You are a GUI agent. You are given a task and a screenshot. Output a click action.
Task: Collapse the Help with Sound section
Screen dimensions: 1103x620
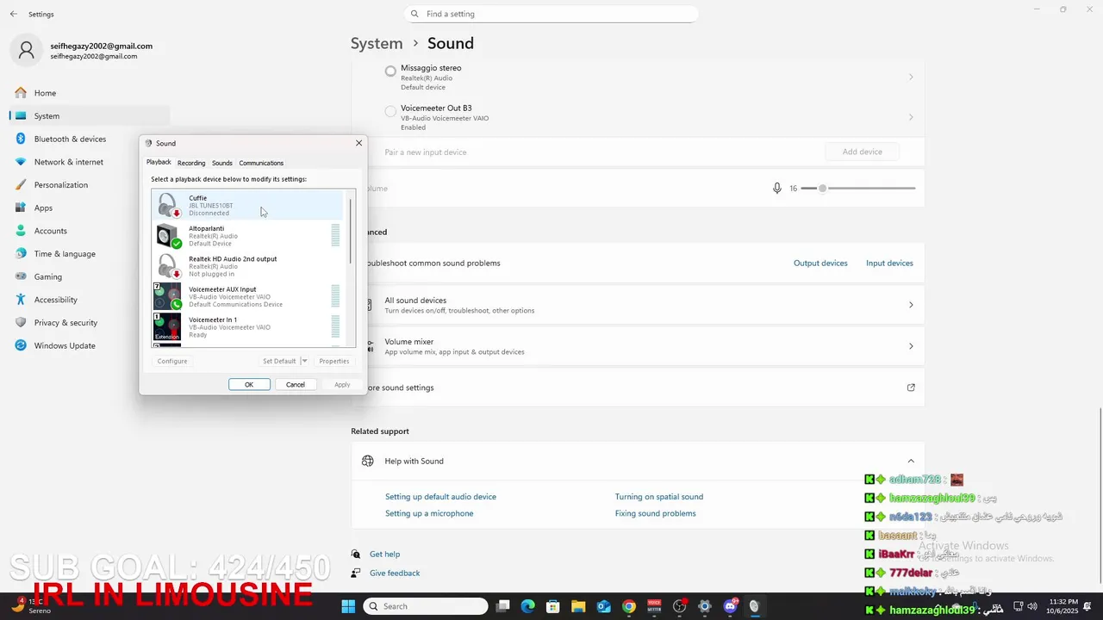coord(911,461)
